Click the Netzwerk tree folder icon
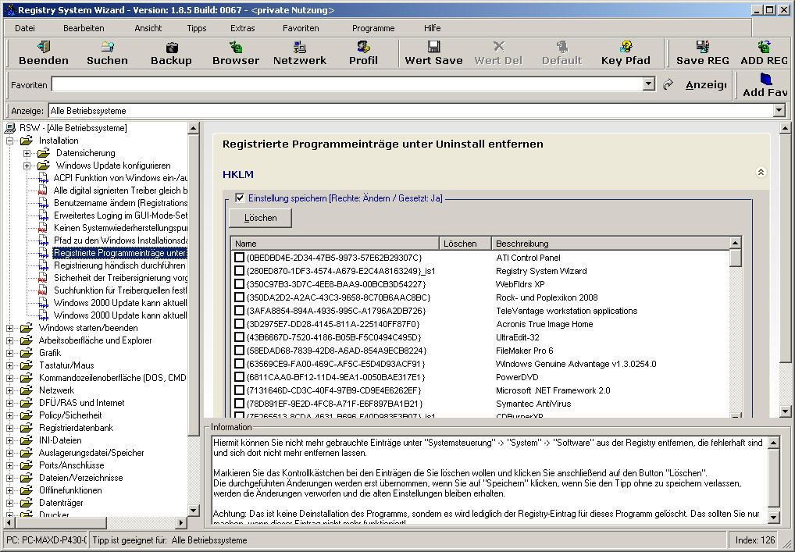The height and width of the screenshot is (552, 795). tap(27, 390)
